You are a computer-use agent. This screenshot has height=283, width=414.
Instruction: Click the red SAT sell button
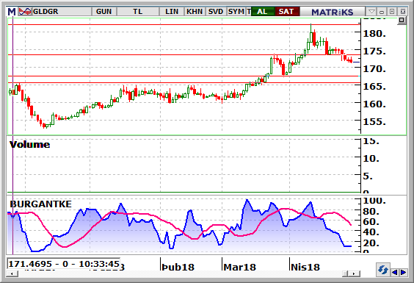click(x=286, y=12)
